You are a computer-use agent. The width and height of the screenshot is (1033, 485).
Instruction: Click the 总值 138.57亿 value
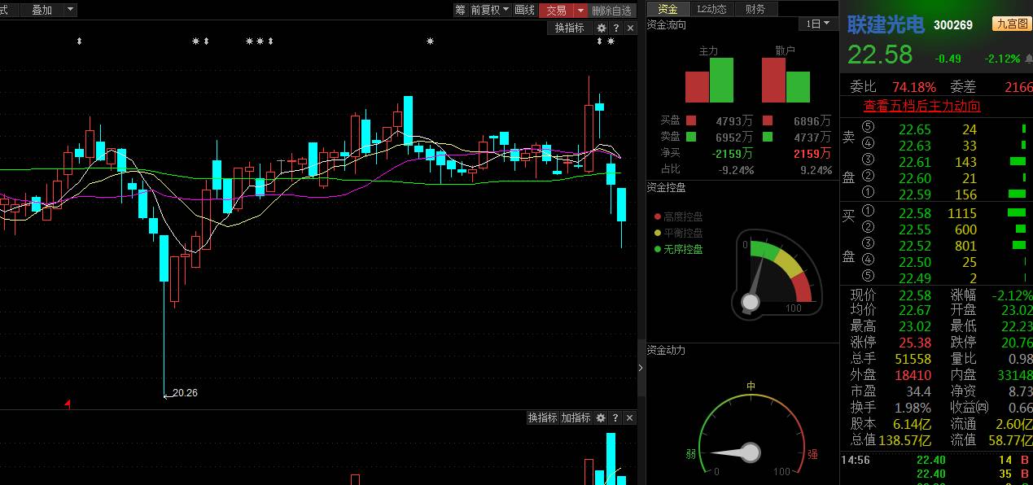pyautogui.click(x=904, y=440)
